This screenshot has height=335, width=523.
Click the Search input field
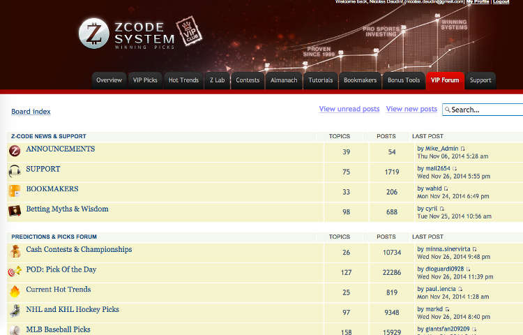[483, 110]
